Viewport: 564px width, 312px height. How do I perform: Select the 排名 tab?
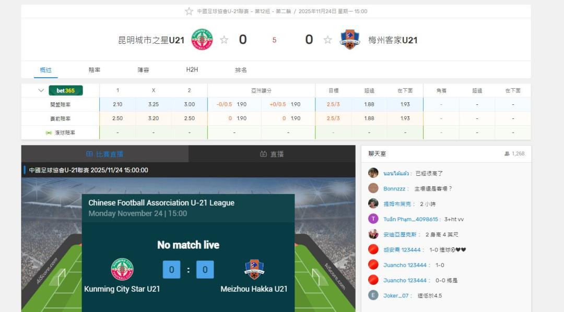(x=241, y=70)
